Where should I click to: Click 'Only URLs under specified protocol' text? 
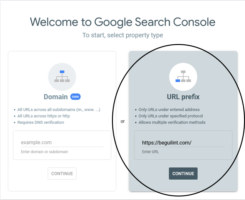pos(171,116)
